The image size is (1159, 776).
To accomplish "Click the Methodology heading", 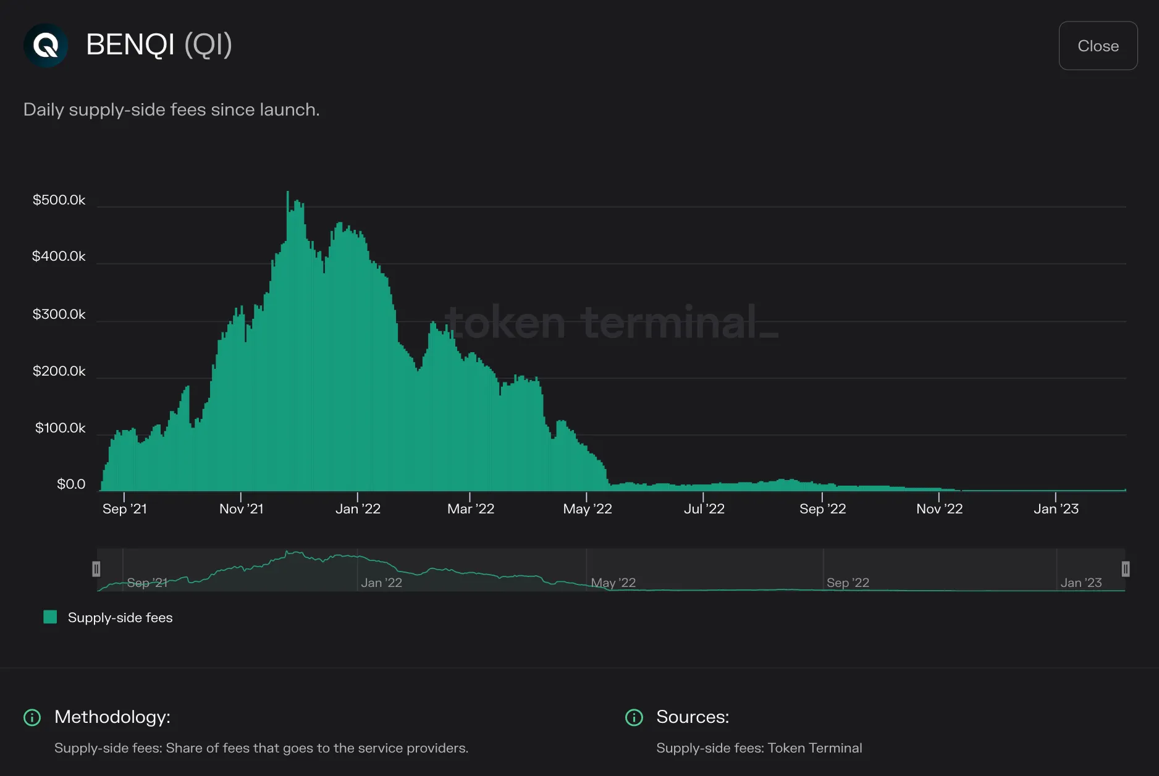I will coord(112,717).
